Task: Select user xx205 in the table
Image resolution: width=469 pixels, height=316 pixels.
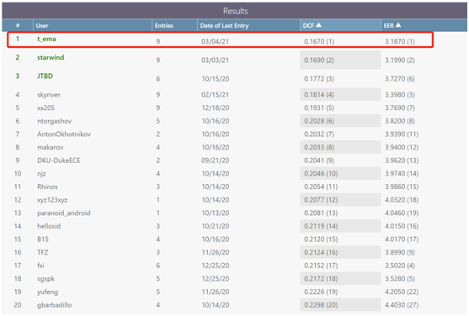Action: (45, 108)
